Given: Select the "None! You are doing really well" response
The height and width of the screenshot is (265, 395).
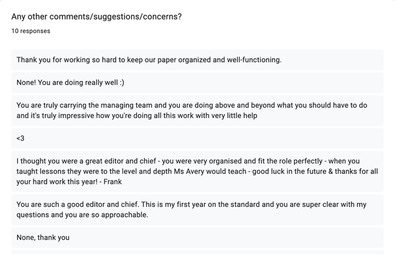Looking at the screenshot, I should pyautogui.click(x=80, y=82).
